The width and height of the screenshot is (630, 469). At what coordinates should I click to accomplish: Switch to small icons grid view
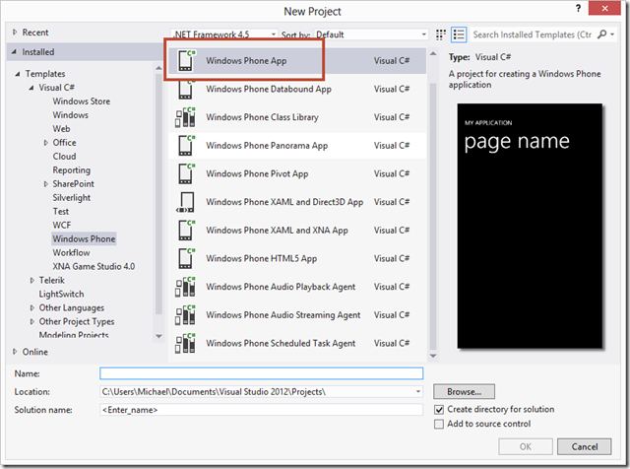click(x=441, y=34)
